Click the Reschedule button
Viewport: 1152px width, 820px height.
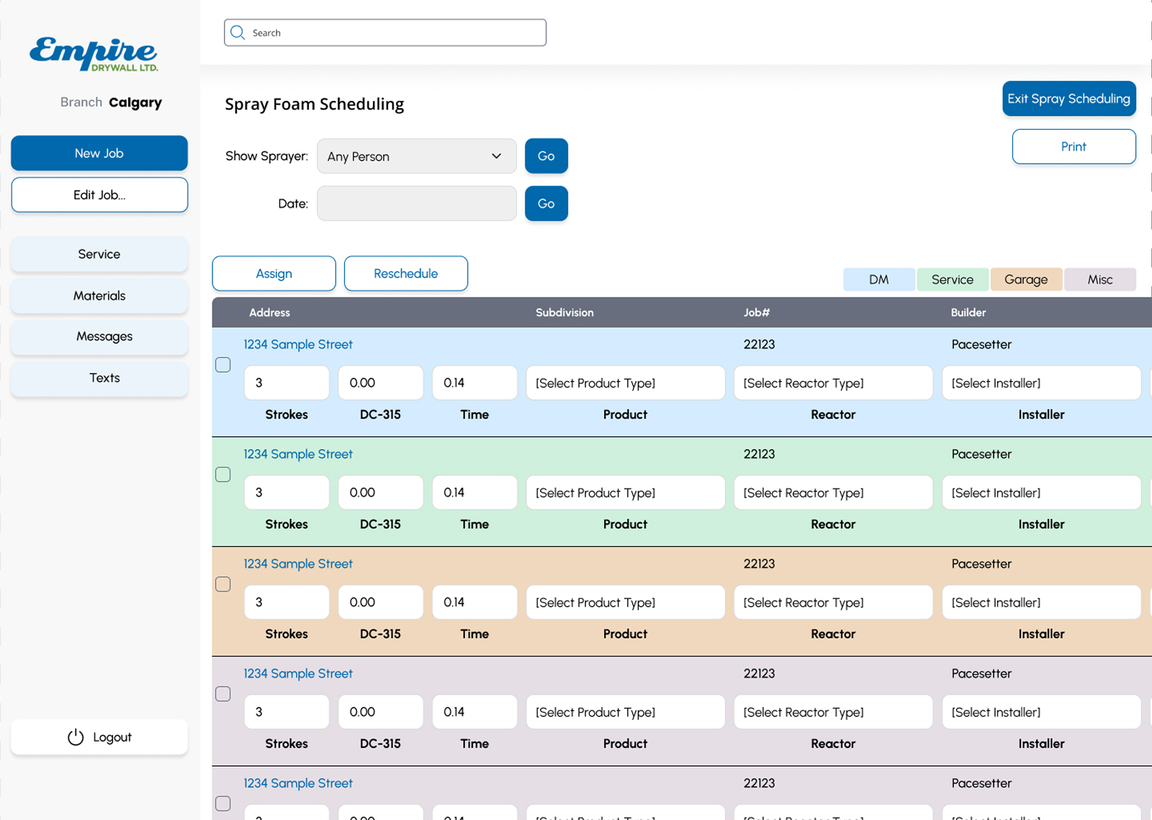click(x=405, y=273)
